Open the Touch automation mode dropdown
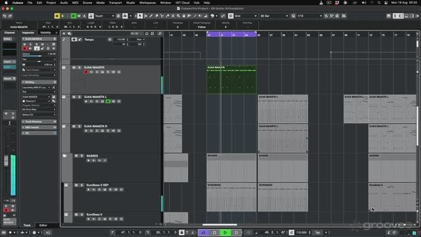 coord(105,16)
